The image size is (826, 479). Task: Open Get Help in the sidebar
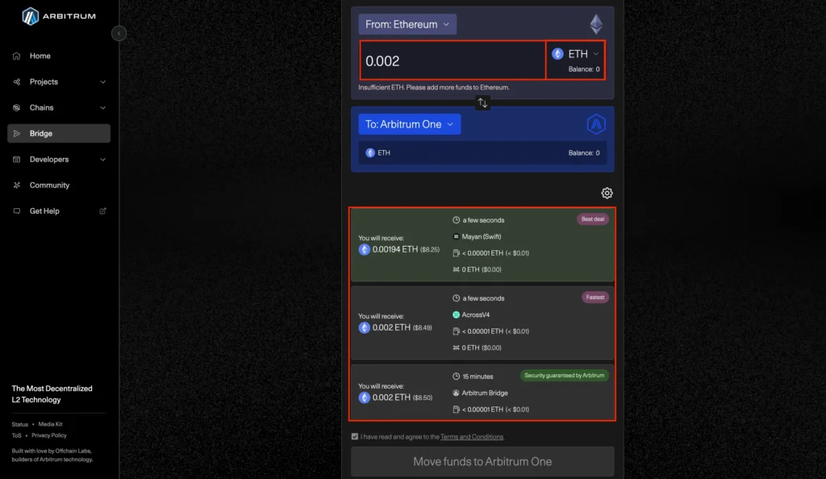point(59,210)
